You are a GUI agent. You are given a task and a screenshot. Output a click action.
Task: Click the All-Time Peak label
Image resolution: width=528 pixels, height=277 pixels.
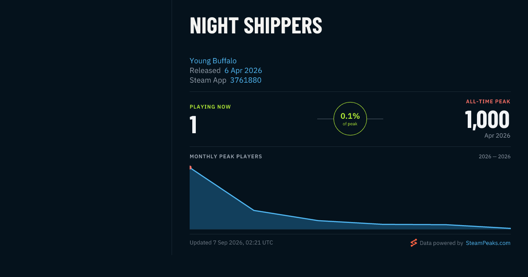click(488, 102)
